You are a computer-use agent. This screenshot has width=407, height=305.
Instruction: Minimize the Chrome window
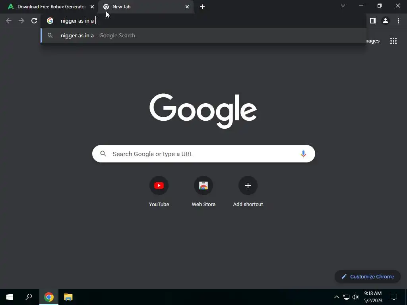click(361, 6)
